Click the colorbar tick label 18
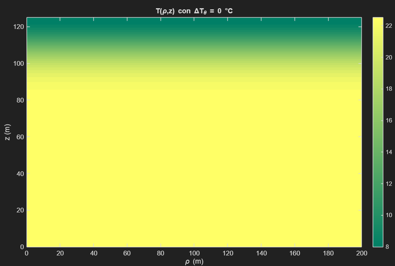Image resolution: width=395 pixels, height=266 pixels. [389, 89]
